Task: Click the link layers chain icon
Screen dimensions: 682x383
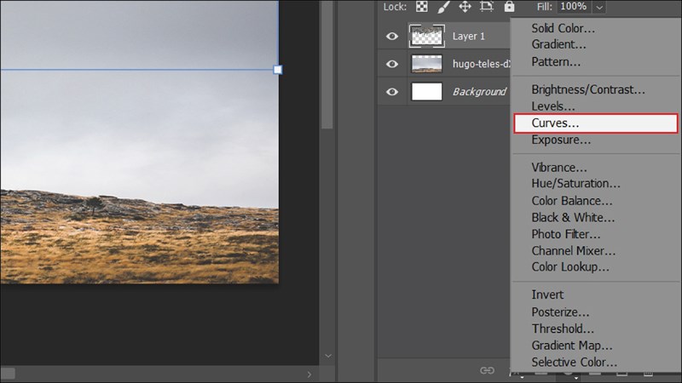Action: pos(487,370)
